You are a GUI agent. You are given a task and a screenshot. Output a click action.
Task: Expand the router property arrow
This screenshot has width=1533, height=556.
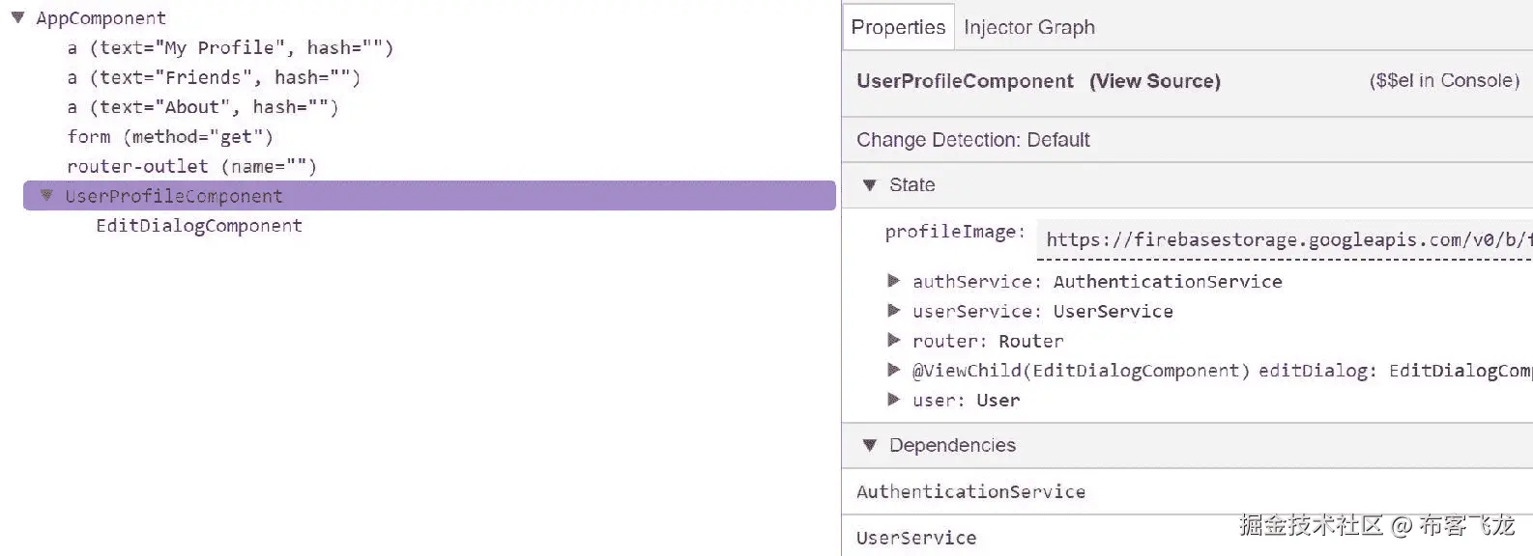(x=894, y=341)
